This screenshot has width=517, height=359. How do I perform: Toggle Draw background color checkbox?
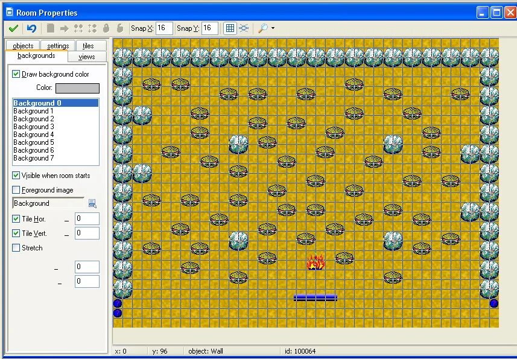pos(16,74)
